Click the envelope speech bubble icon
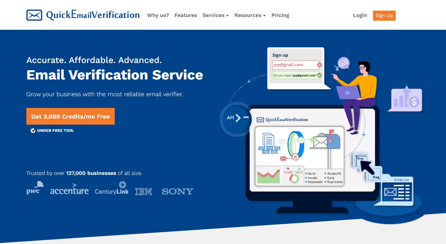The image size is (446, 244). pos(343,63)
